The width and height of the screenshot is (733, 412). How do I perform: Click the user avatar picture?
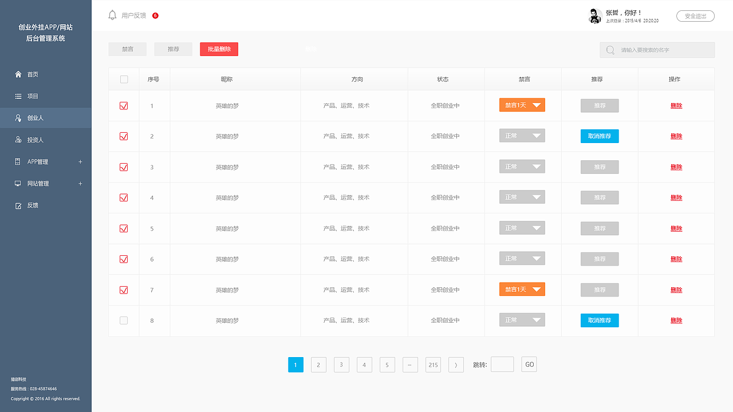point(595,16)
